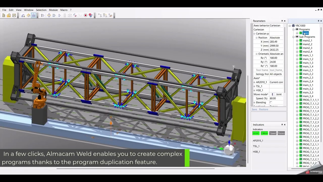Viewport: 323px width, 182px height.
Task: Click the step-play toolbar icon
Action: click(43, 15)
